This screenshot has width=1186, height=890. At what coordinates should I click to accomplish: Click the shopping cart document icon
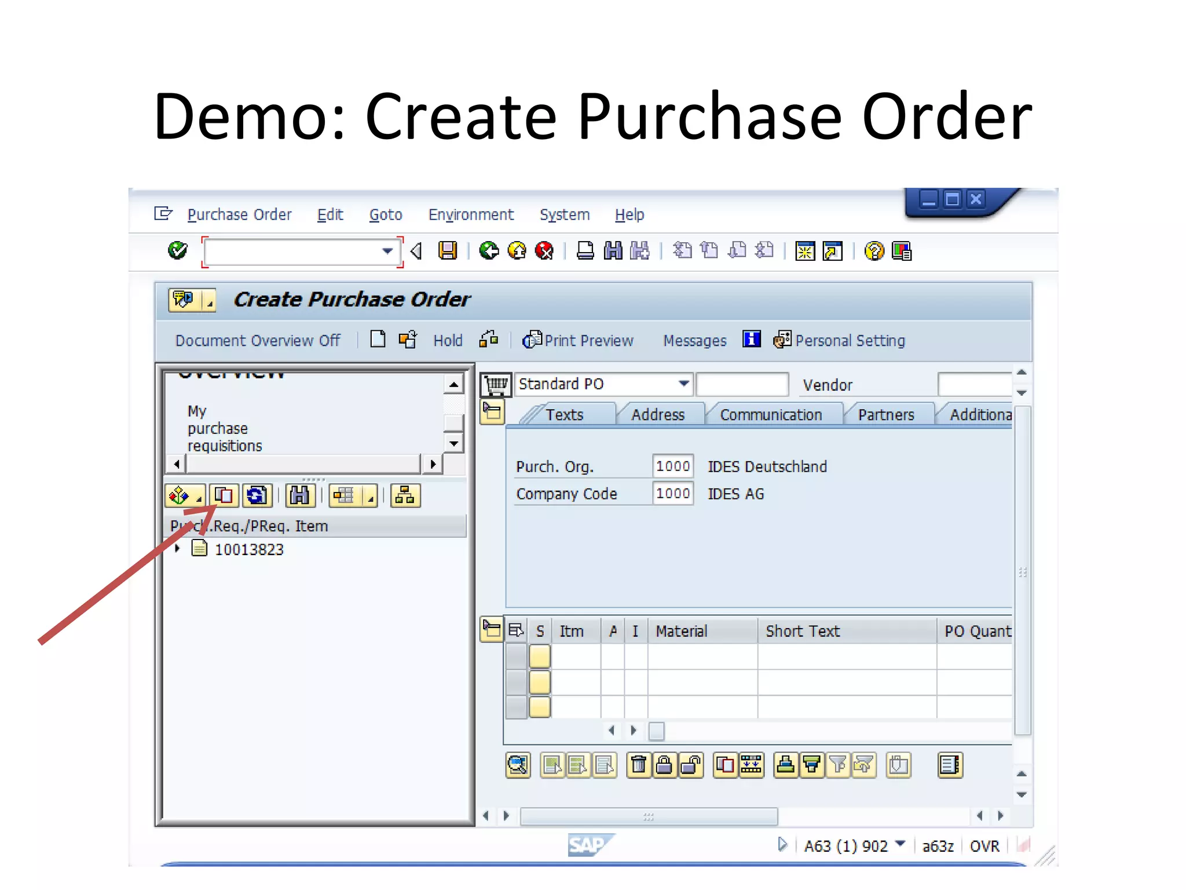tap(496, 384)
